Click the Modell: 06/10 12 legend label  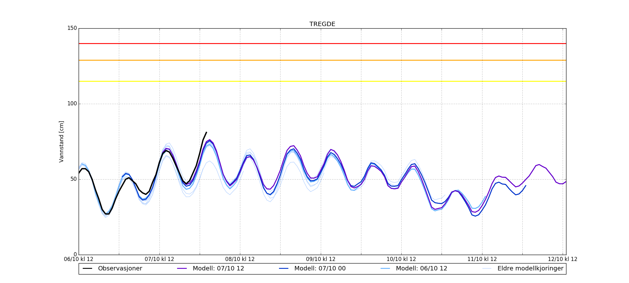[421, 269]
